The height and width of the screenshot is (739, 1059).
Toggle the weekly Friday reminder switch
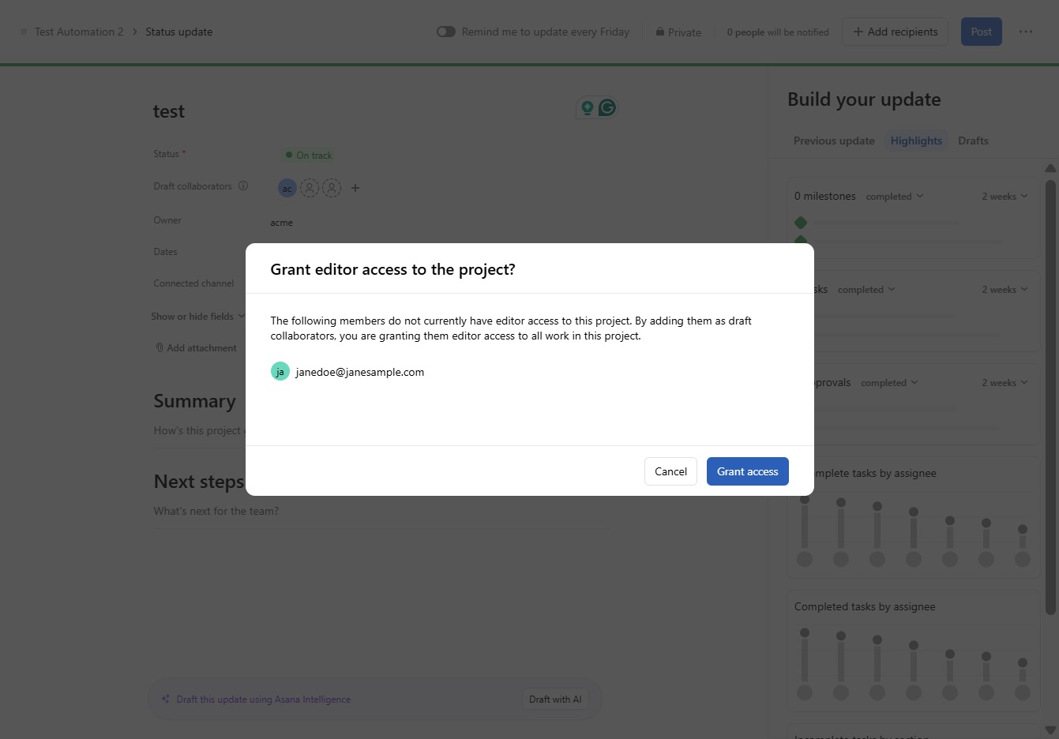tap(446, 32)
